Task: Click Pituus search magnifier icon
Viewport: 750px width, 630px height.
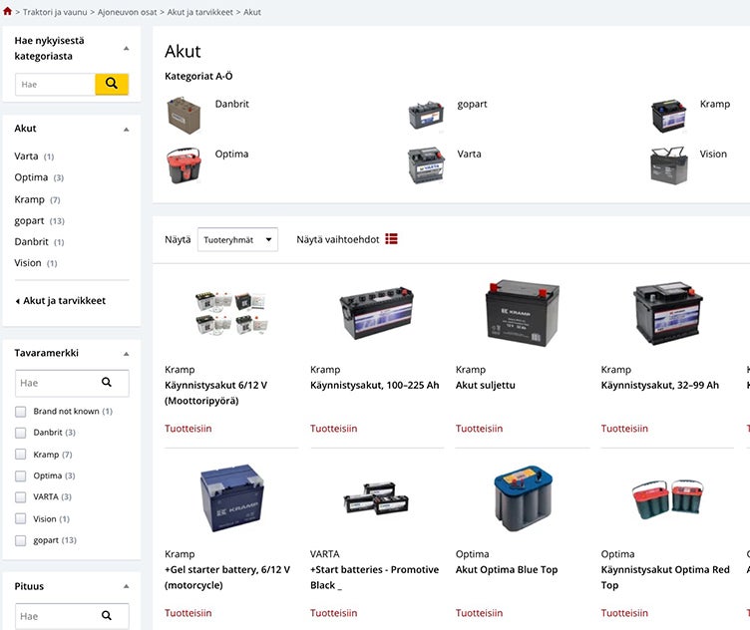Action: (x=107, y=616)
